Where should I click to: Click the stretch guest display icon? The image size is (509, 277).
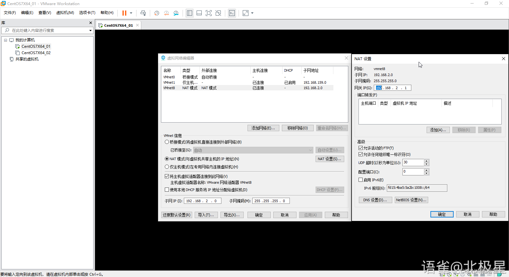pyautogui.click(x=246, y=13)
